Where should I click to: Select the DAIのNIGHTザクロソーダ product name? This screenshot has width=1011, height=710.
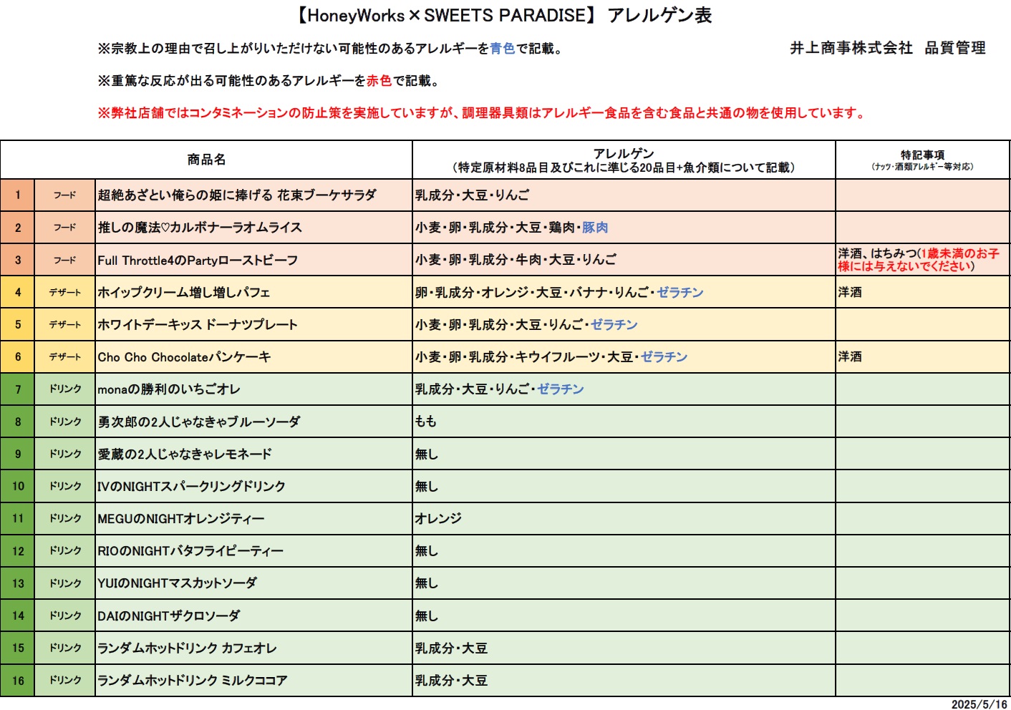point(169,616)
